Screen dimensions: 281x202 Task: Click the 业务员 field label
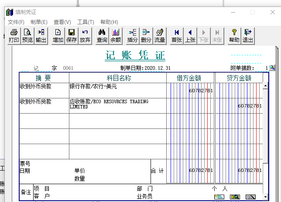click(x=144, y=196)
